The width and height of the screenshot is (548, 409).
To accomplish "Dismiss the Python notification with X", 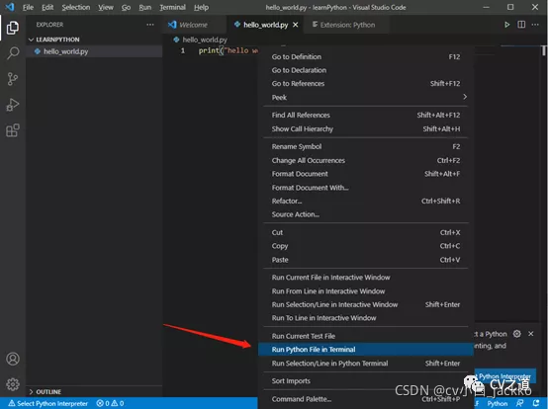I will [x=531, y=334].
